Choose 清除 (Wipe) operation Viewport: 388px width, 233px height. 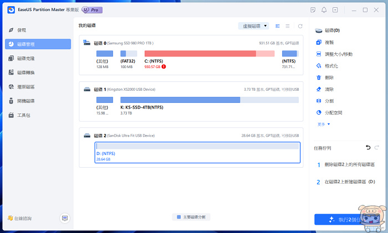(325, 89)
